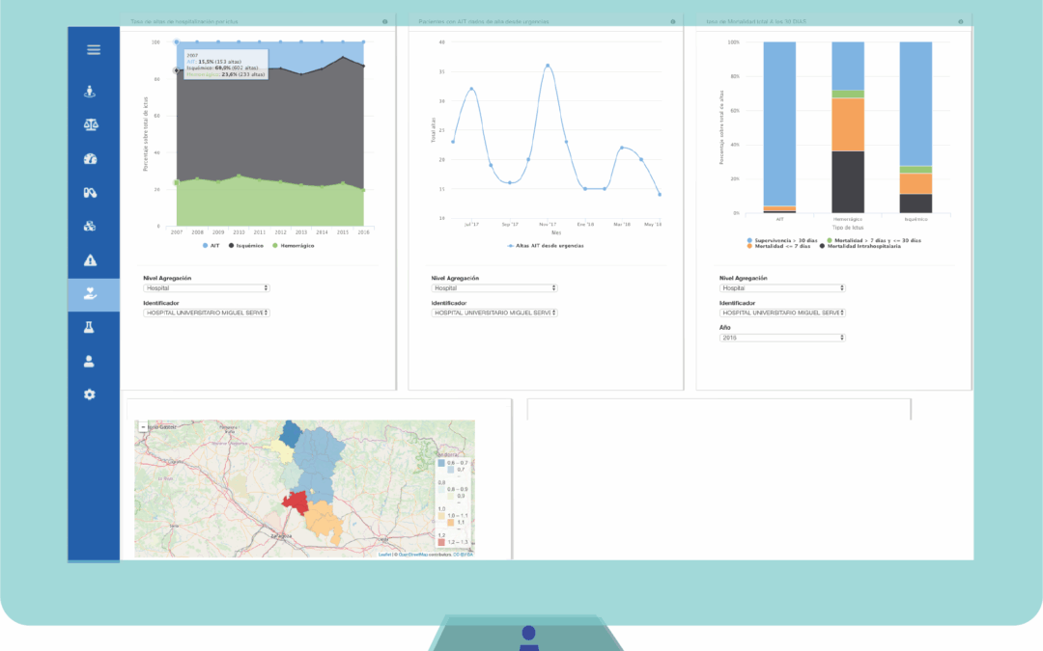Select the person location sidebar item
1043x651 pixels.
pos(90,93)
